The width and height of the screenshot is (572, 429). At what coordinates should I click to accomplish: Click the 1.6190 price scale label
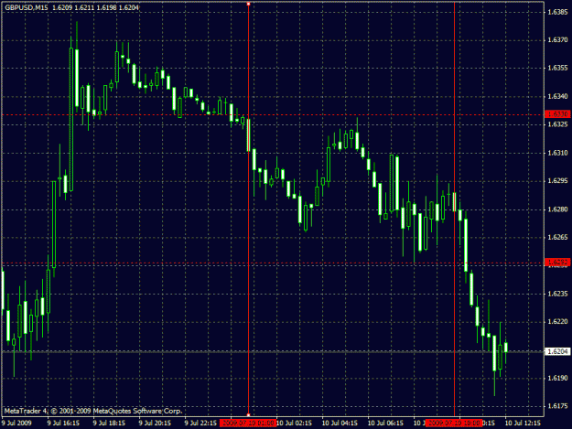point(557,379)
